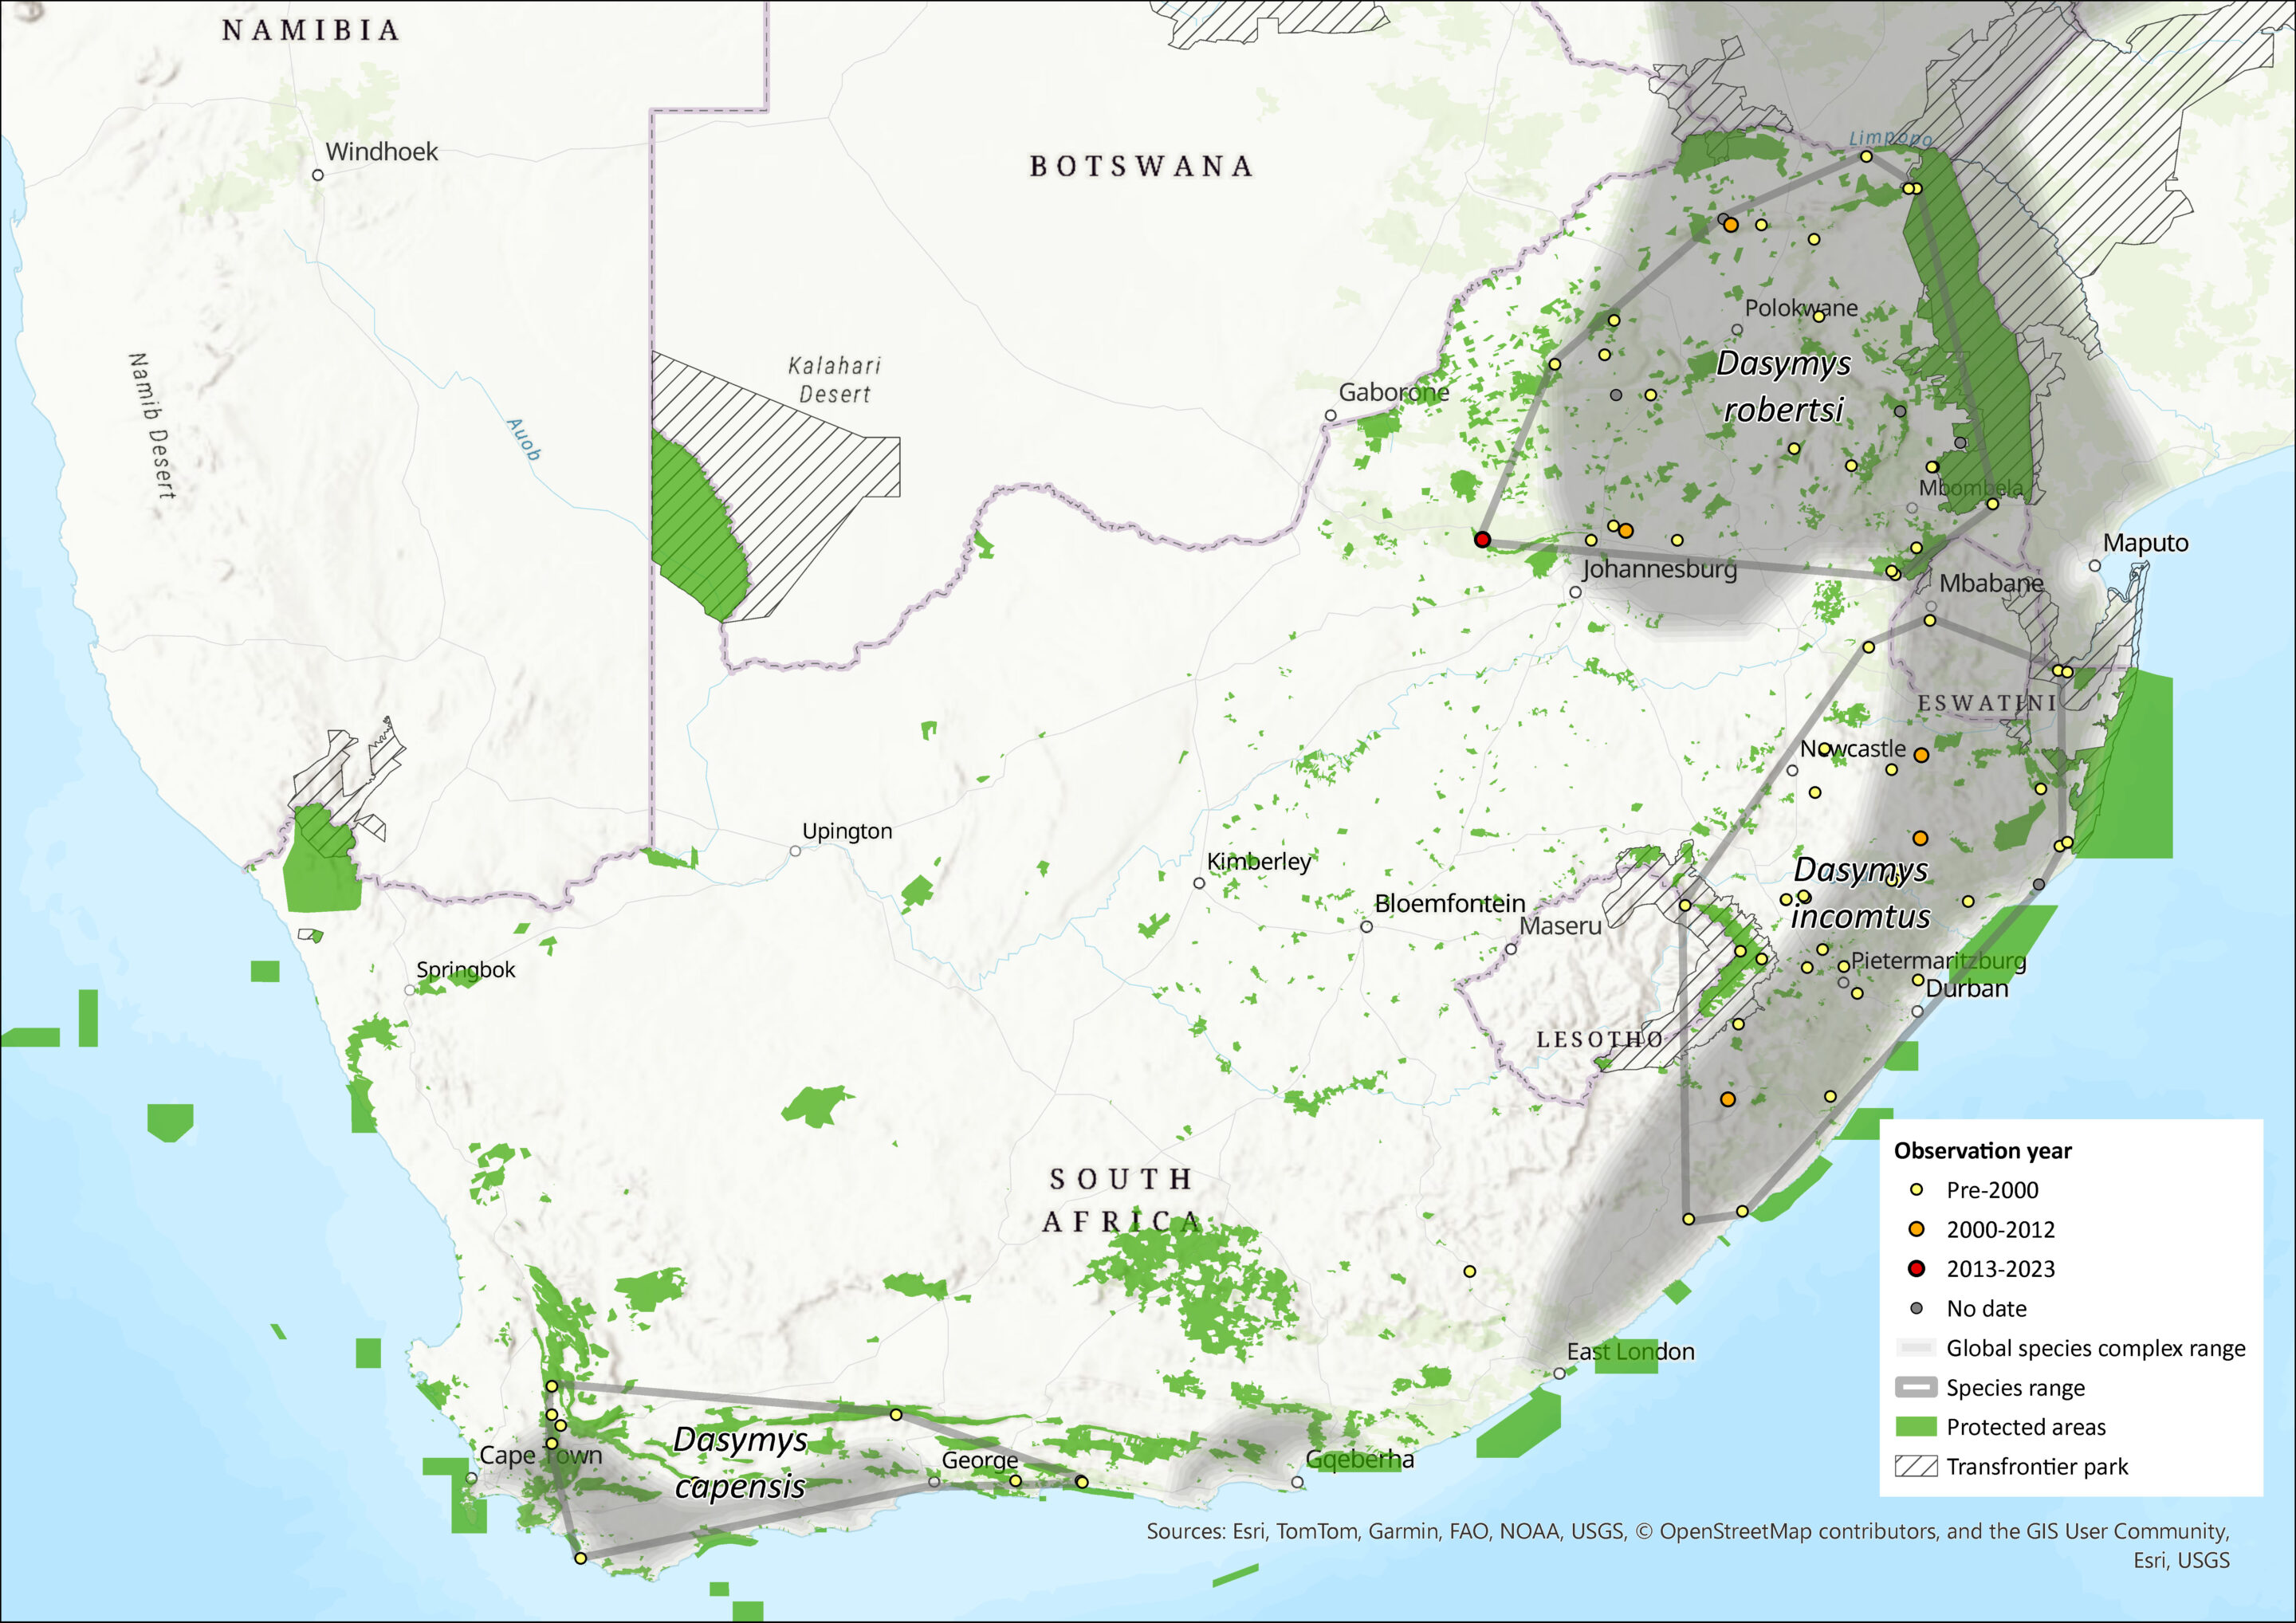This screenshot has height=1623, width=2296.
Task: Click the Dasymys robertsi species label
Action: (1783, 386)
